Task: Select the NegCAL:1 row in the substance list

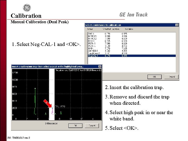Action: 132,56
